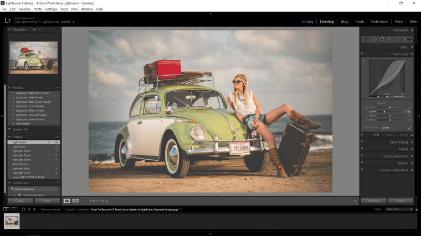Adjust the Shadows region slider
The image size is (421, 236).
pyautogui.click(x=390, y=120)
